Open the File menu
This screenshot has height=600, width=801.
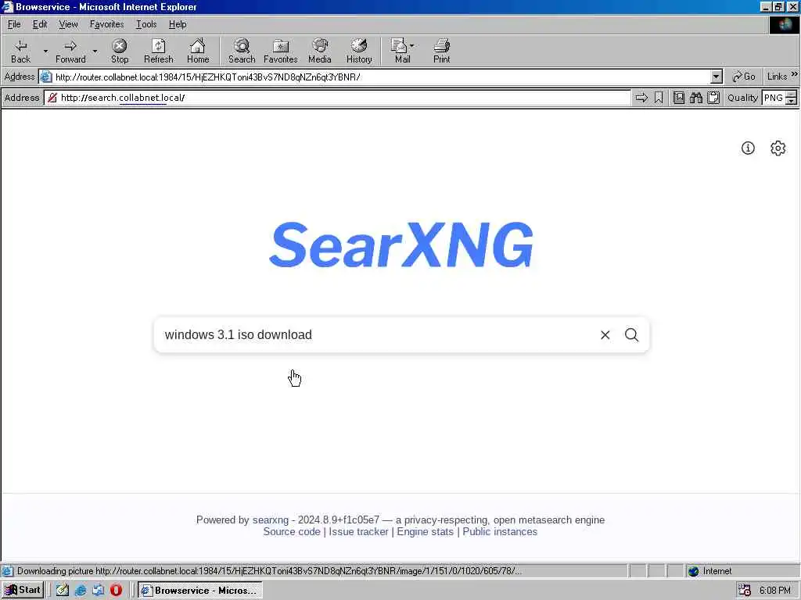tap(14, 24)
